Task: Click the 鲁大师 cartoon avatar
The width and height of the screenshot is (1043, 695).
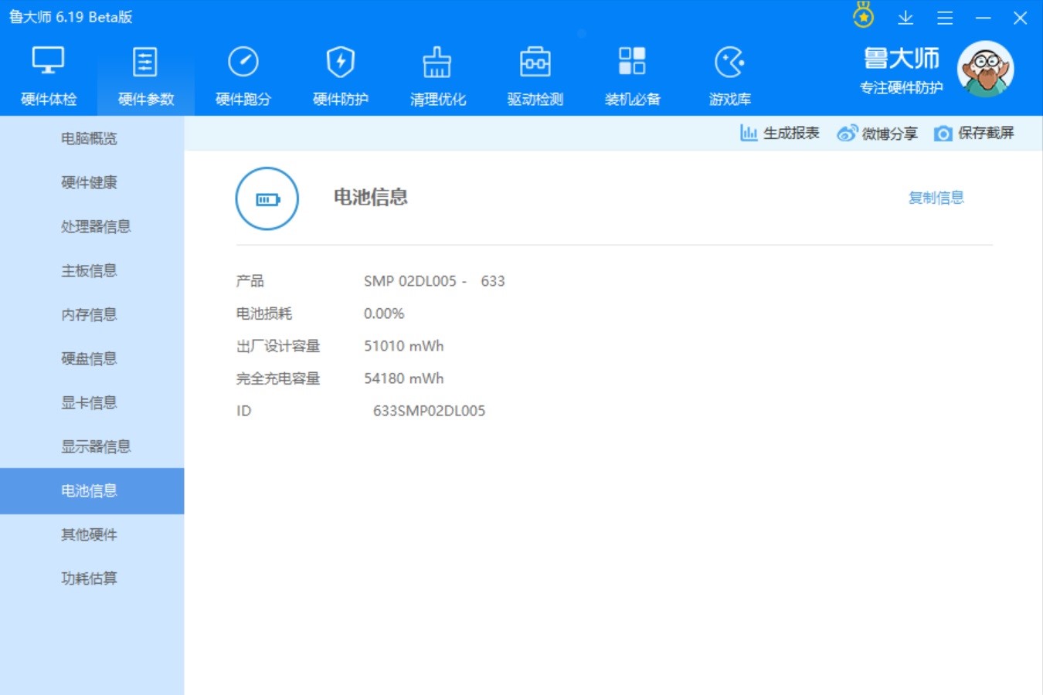Action: 985,69
